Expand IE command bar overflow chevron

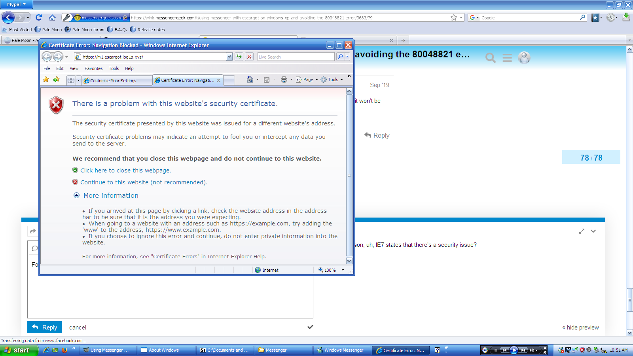coord(349,76)
